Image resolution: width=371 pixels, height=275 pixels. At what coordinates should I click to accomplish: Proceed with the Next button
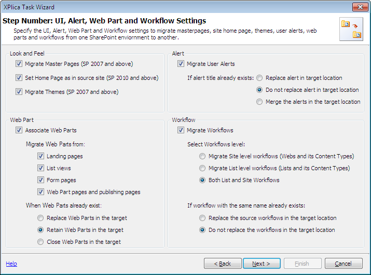tap(262, 264)
